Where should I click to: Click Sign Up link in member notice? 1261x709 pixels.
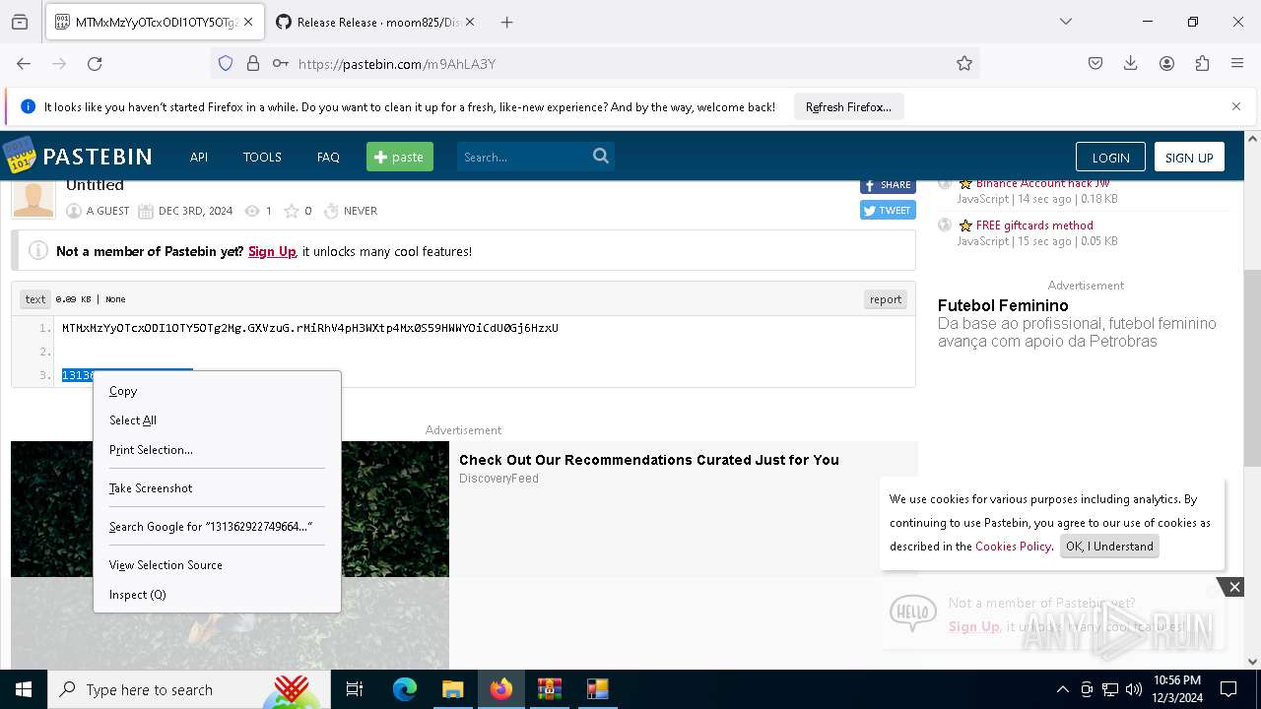pos(272,251)
